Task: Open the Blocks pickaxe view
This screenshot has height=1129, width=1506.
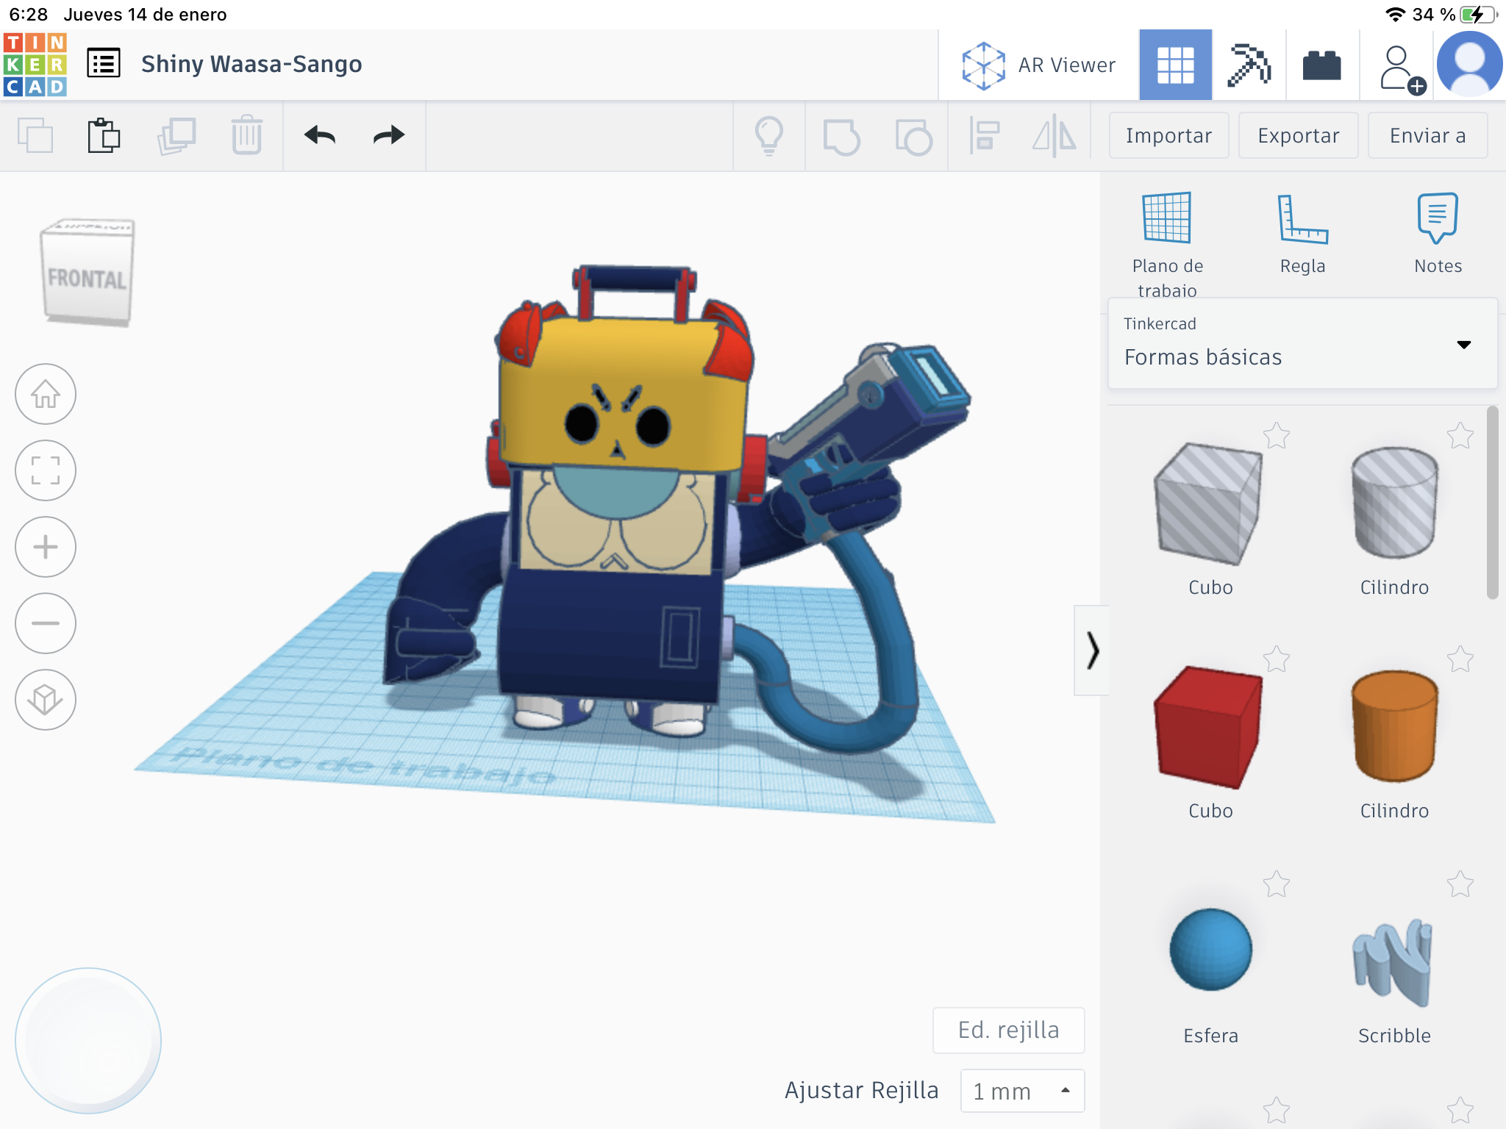Action: 1249,65
